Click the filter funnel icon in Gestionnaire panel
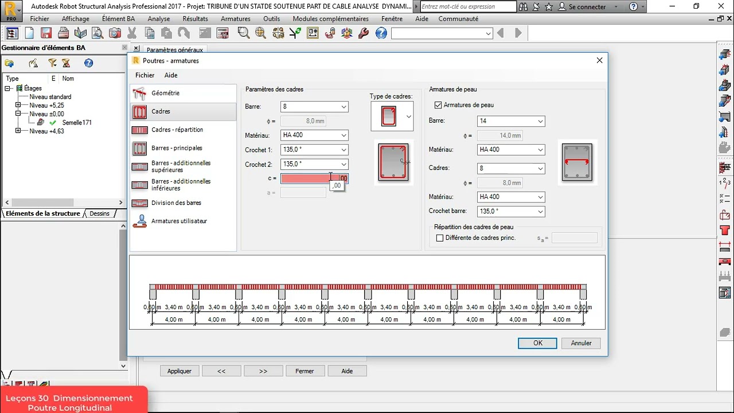This screenshot has width=734, height=413. (52, 63)
